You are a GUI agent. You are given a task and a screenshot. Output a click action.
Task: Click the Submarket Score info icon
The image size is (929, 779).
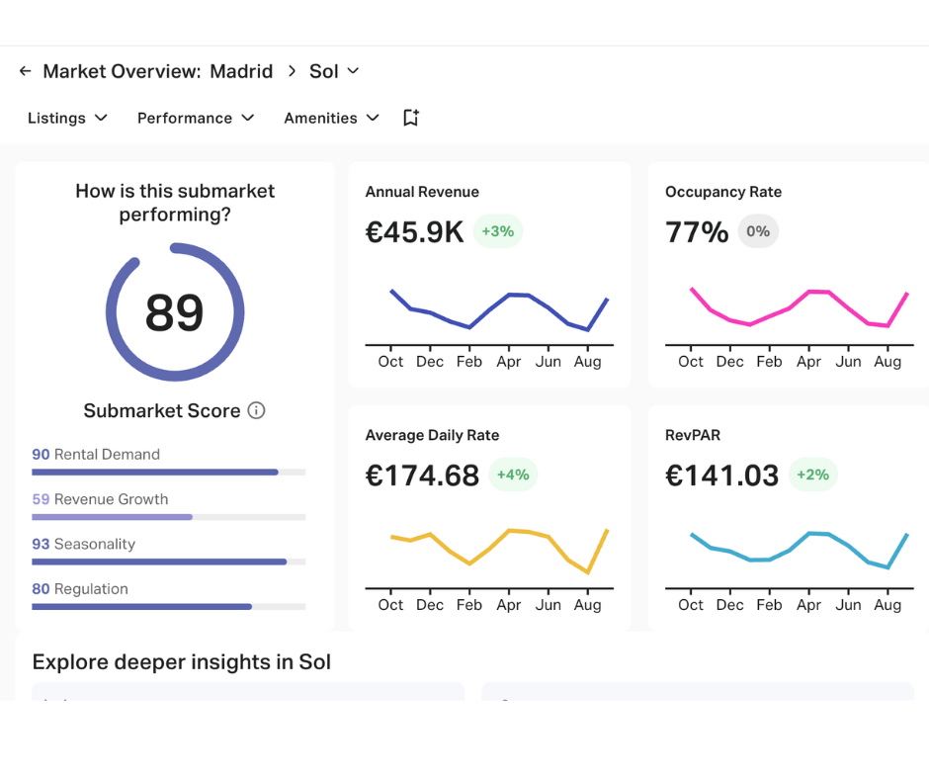pos(256,410)
